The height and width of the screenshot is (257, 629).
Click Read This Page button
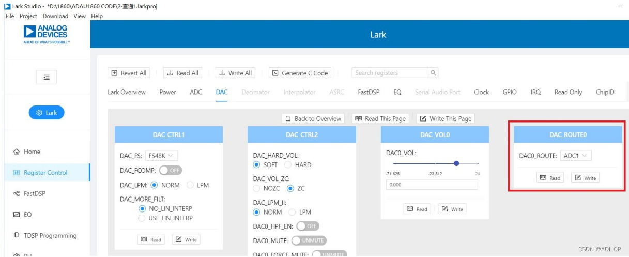click(x=380, y=118)
